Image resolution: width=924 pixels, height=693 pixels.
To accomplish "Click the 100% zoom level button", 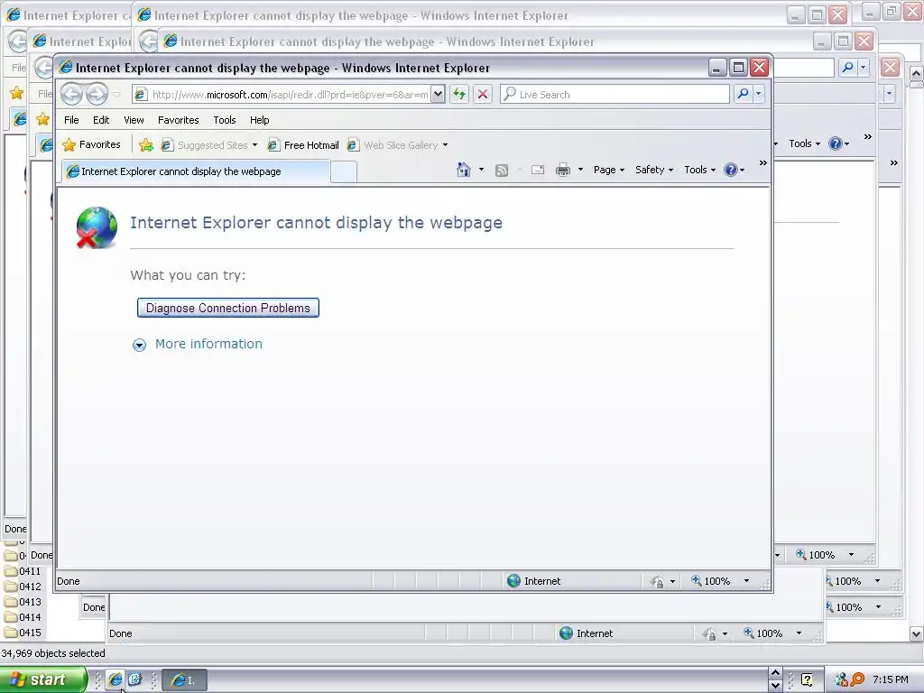I will pyautogui.click(x=711, y=581).
